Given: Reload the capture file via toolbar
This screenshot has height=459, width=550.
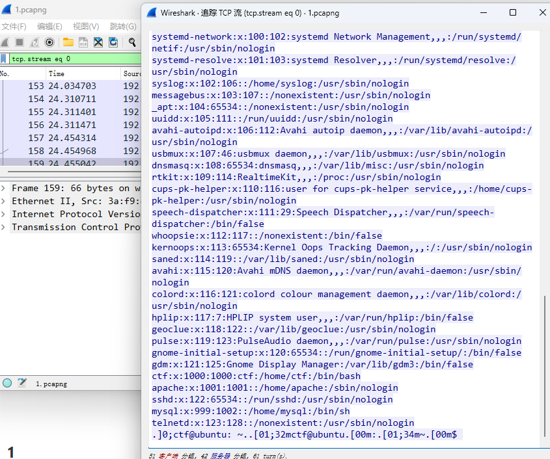Looking at the screenshot, I should click(x=113, y=42).
